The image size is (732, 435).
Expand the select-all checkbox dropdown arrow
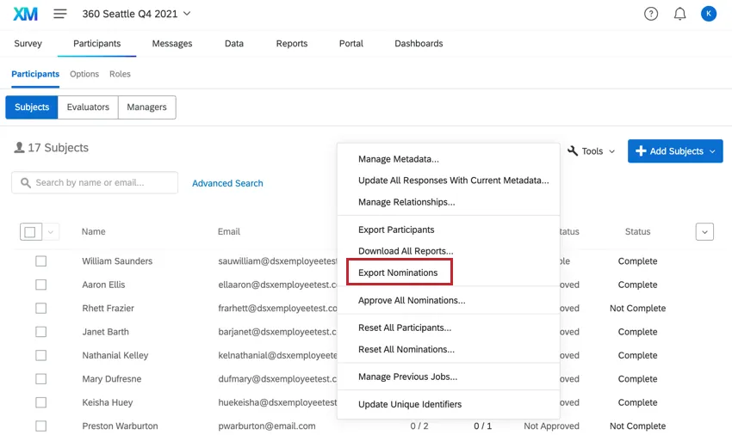(x=50, y=232)
